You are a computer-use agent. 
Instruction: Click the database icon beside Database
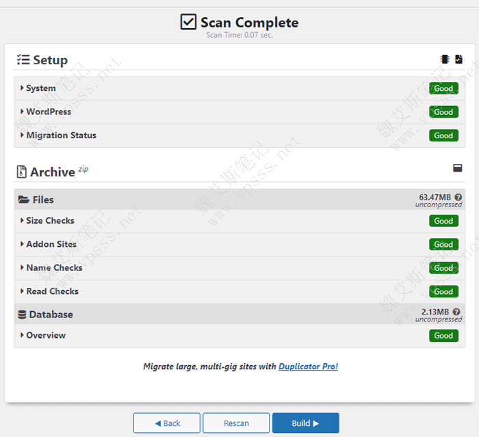(x=21, y=315)
